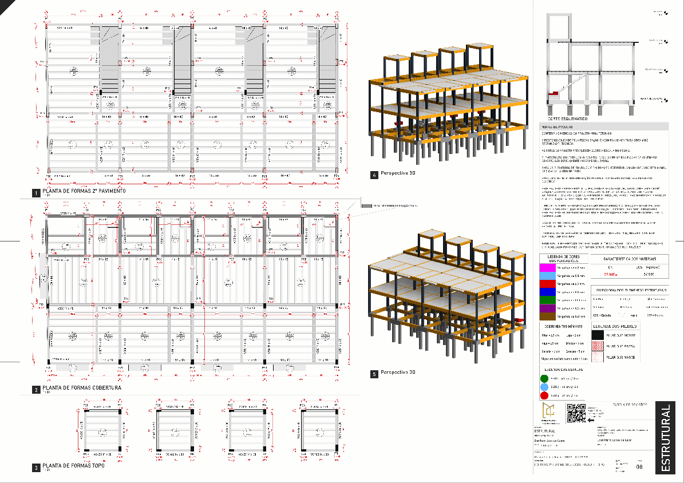Click view number 2 marker box
Viewport: 684px width, 483px height.
(36, 390)
